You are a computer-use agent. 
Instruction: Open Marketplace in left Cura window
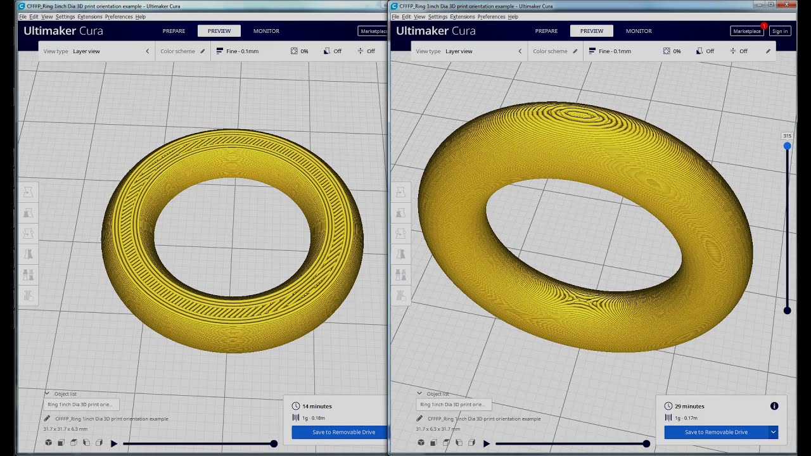click(373, 31)
